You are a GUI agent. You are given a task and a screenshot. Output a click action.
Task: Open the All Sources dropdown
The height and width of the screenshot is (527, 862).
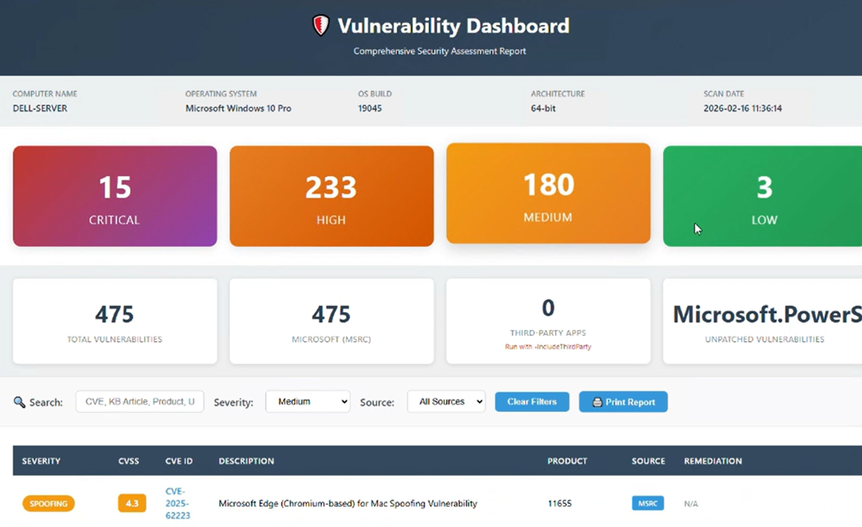[446, 401]
